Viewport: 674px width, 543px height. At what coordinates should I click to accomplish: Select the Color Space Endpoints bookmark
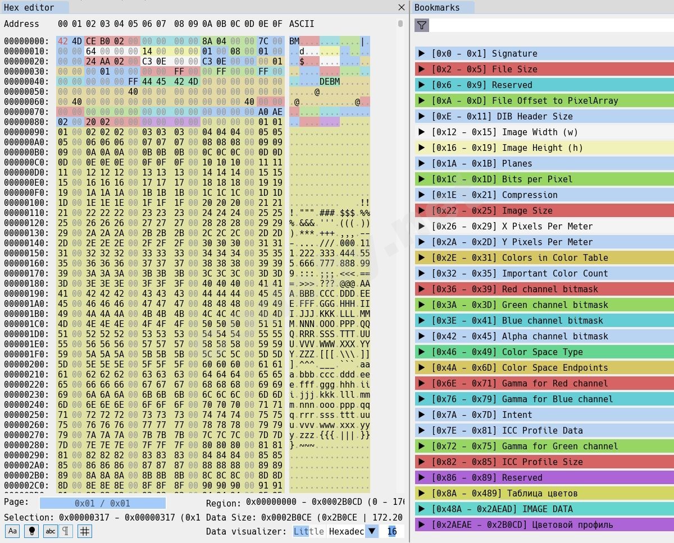click(x=544, y=367)
